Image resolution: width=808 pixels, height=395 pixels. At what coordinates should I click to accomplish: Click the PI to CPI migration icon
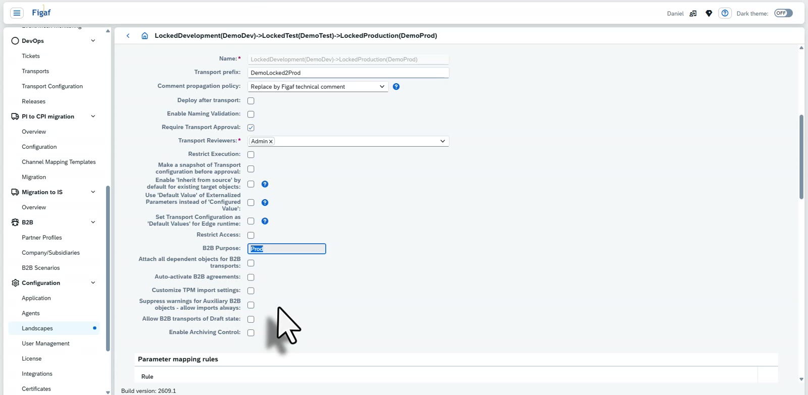click(x=15, y=117)
